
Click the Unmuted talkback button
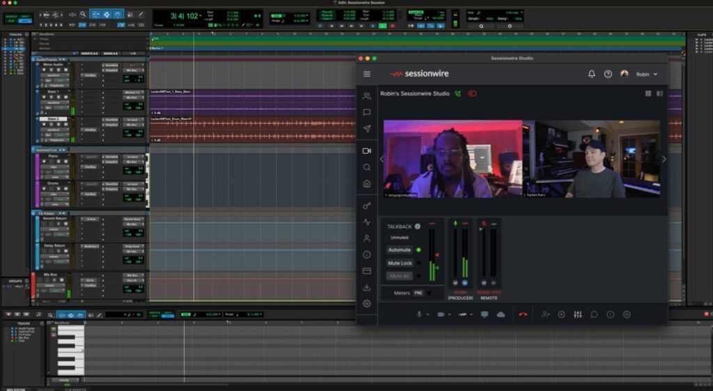point(399,237)
